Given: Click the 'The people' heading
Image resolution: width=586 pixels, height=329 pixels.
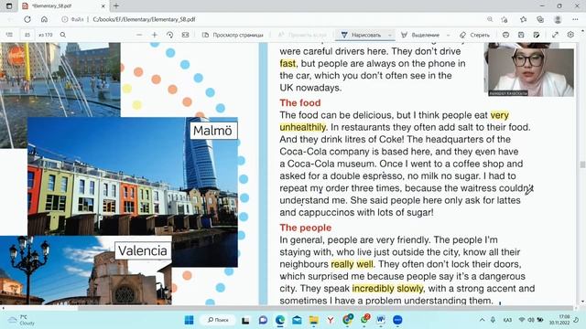Looking at the screenshot, I should click(x=306, y=228).
